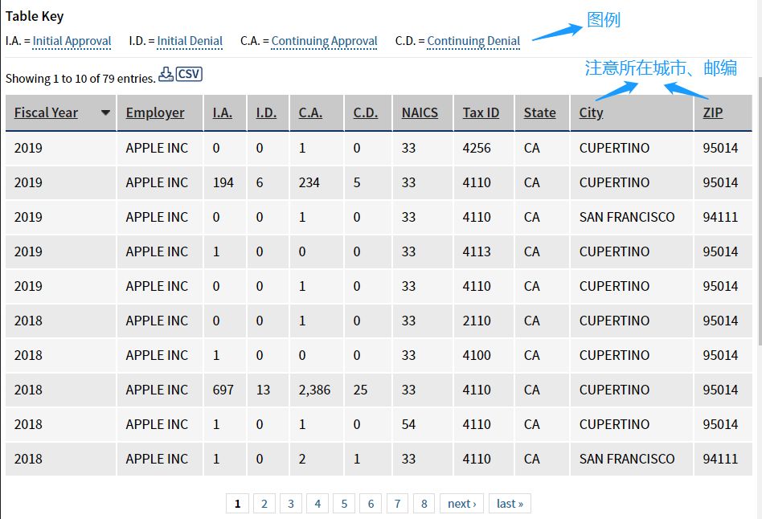Click the I.A. value 194

[x=223, y=182]
